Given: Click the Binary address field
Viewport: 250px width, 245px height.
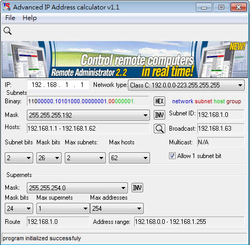Looking at the screenshot, I should pos(88,101).
